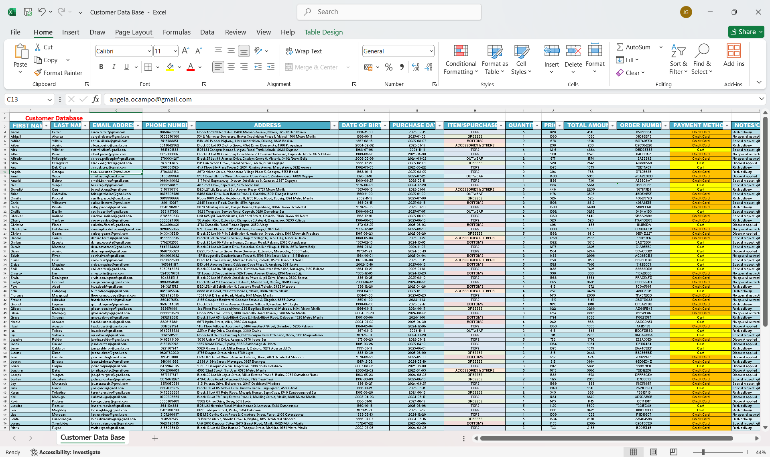The height and width of the screenshot is (457, 770).
Task: Open Find & Select magnifier tool
Action: coord(702,51)
